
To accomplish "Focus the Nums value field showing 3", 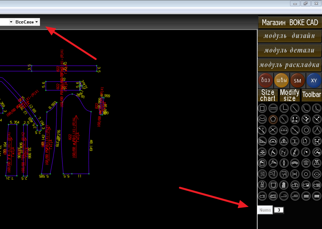I will pyautogui.click(x=279, y=210).
